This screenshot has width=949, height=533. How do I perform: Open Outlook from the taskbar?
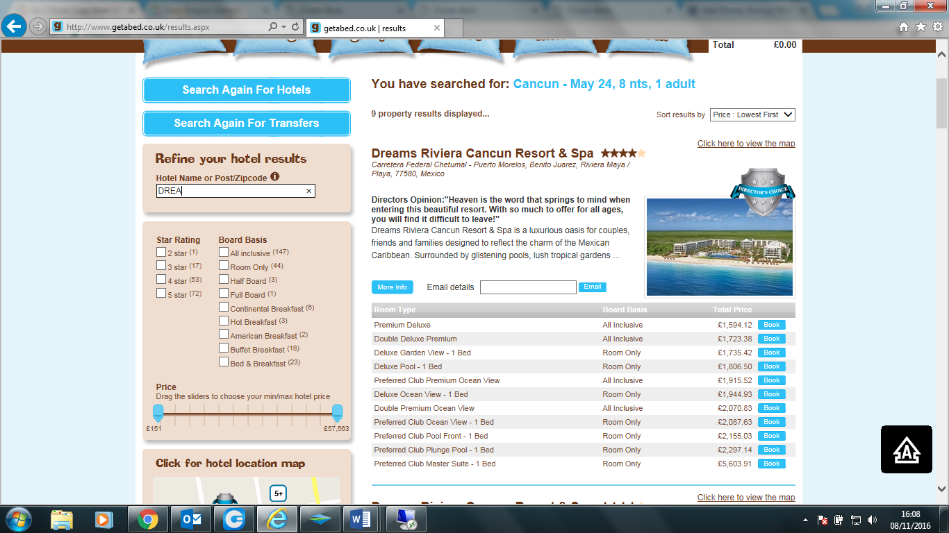click(x=190, y=519)
